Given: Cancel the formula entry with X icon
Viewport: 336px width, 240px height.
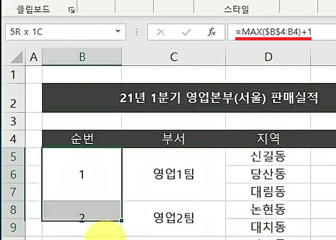Looking at the screenshot, I should point(160,32).
